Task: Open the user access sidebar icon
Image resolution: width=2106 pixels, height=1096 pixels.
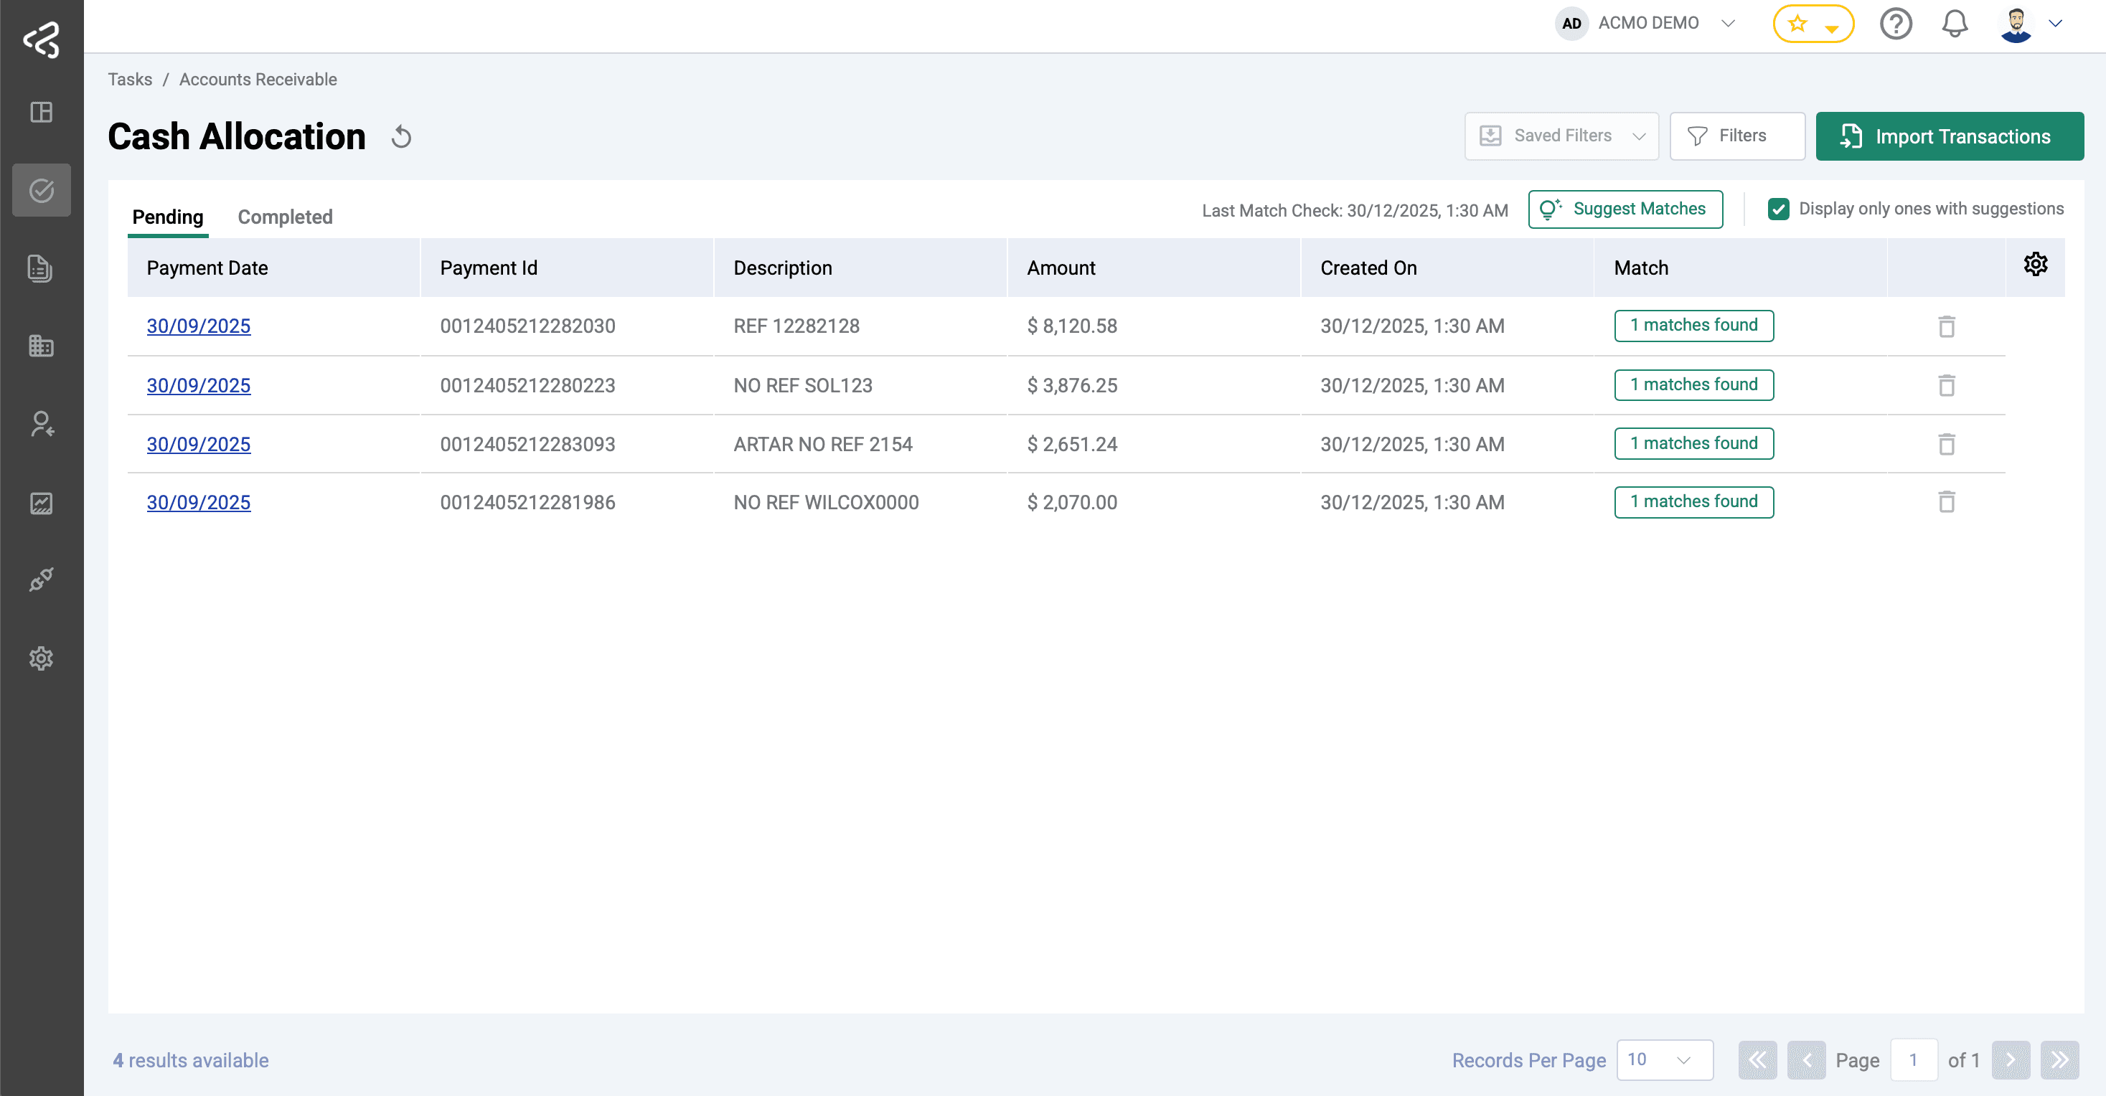Action: 41,424
